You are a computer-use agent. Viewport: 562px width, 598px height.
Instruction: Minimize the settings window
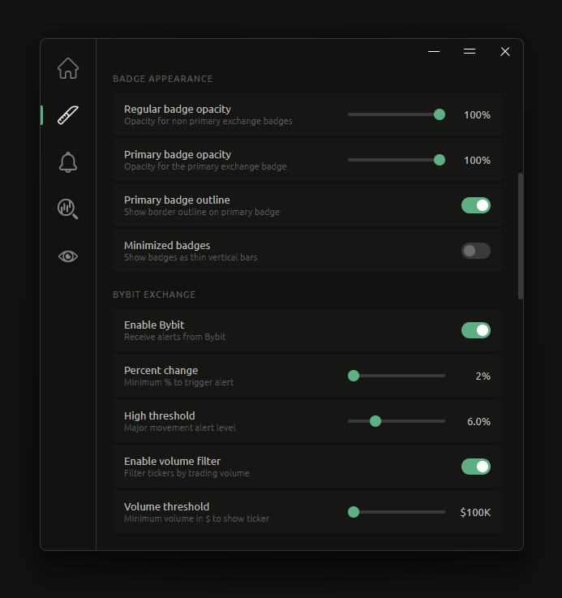click(x=434, y=51)
